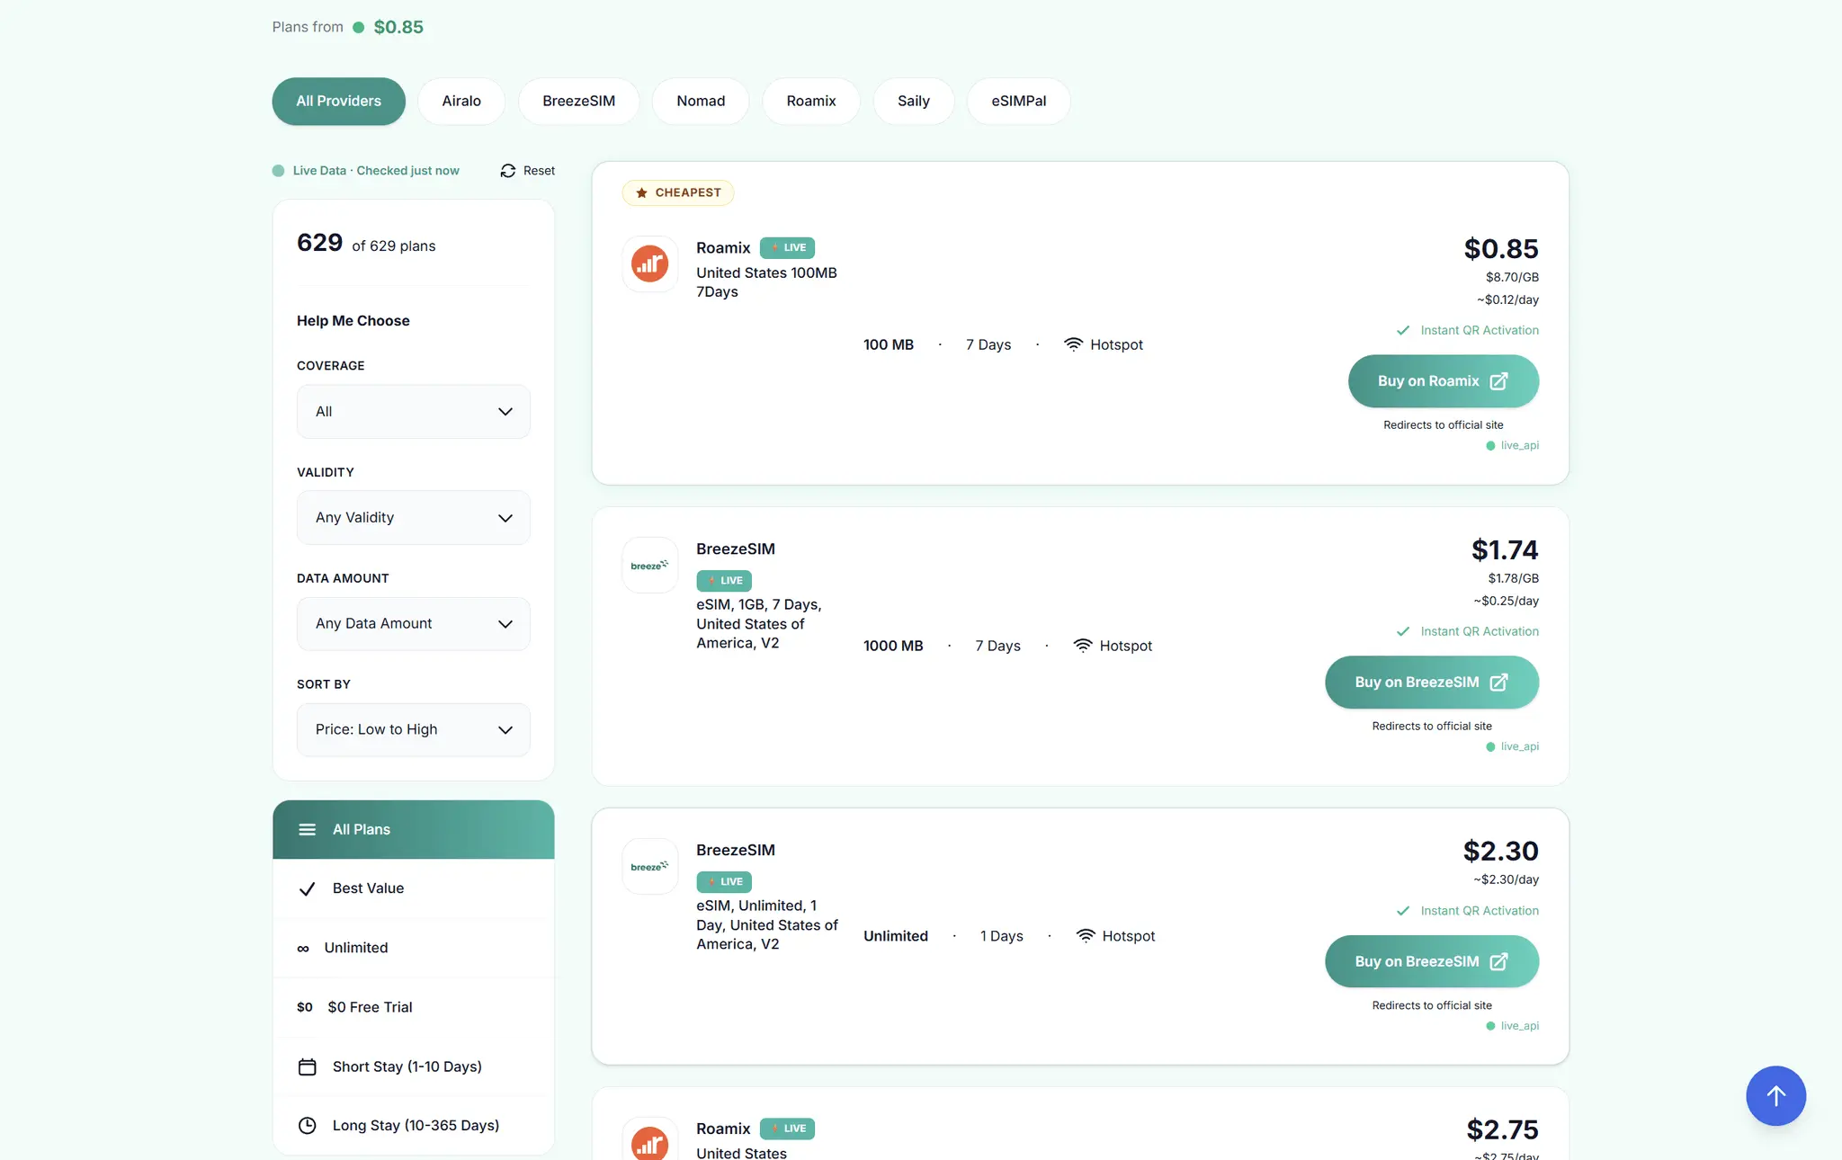Select the Unlimited plans category
The image size is (1842, 1160).
pyautogui.click(x=414, y=948)
